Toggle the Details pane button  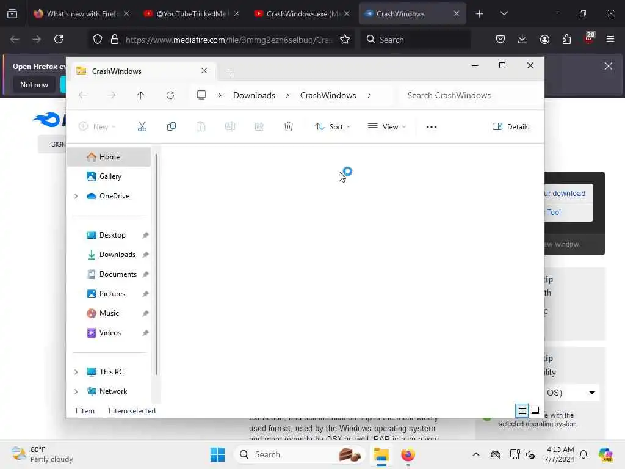pos(511,127)
